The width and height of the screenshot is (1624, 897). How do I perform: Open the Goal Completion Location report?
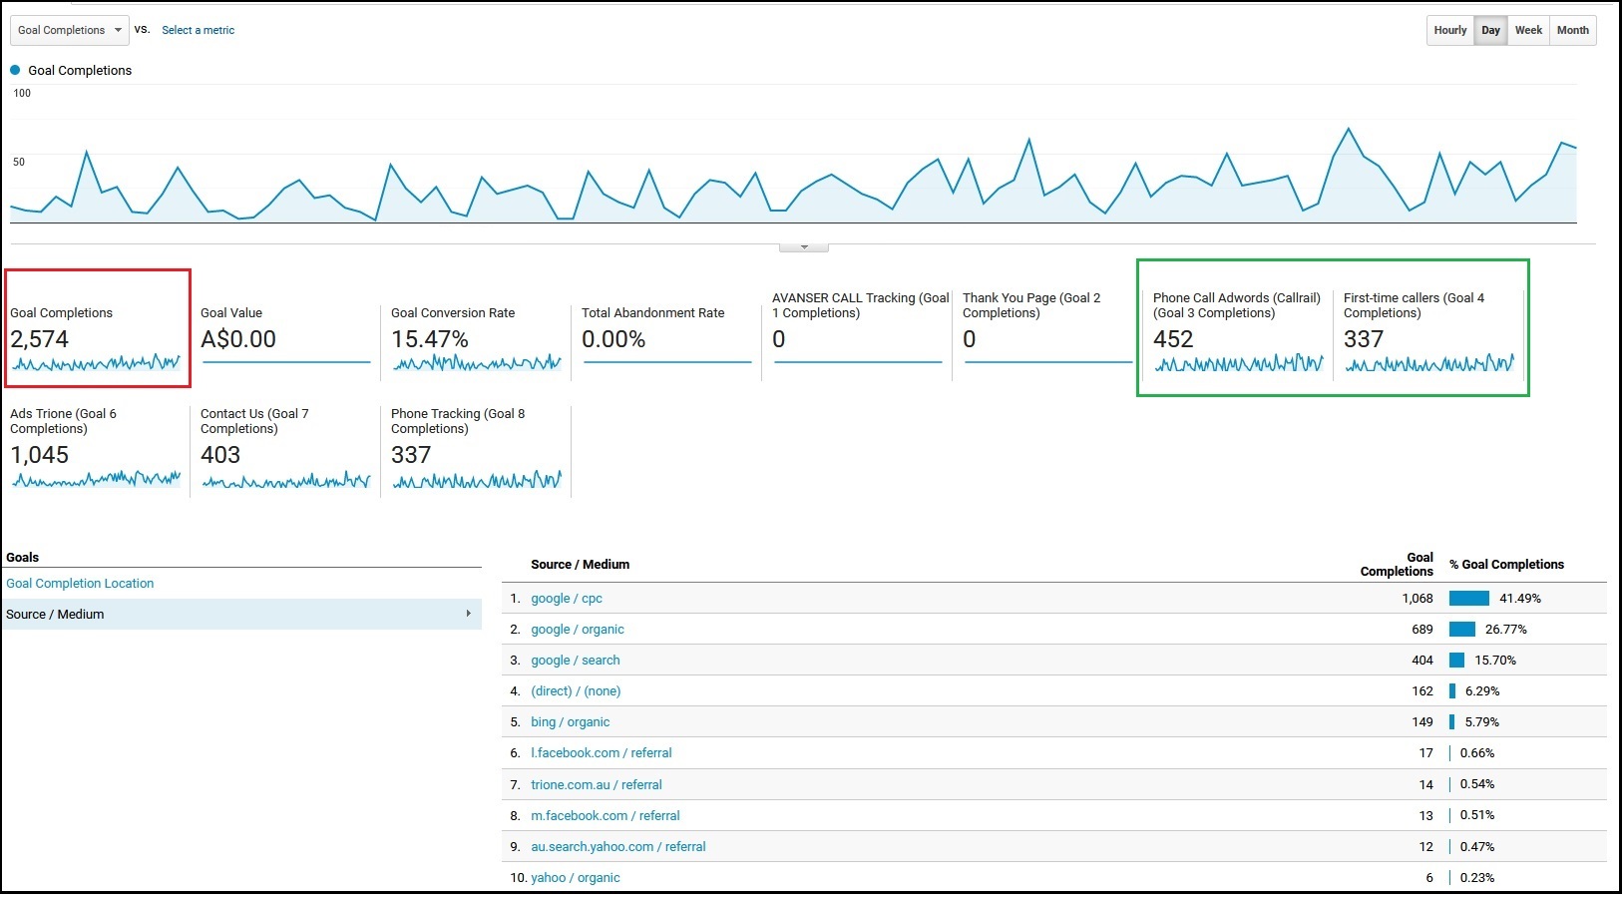coord(80,584)
